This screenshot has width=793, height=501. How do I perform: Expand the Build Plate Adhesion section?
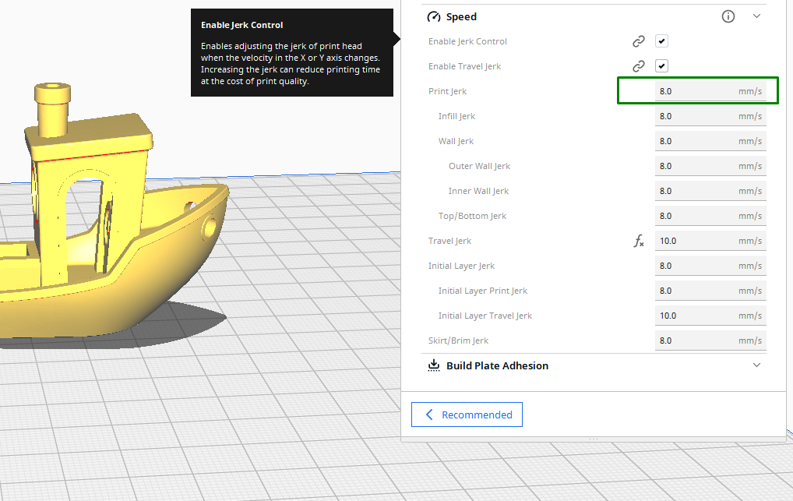click(x=756, y=365)
